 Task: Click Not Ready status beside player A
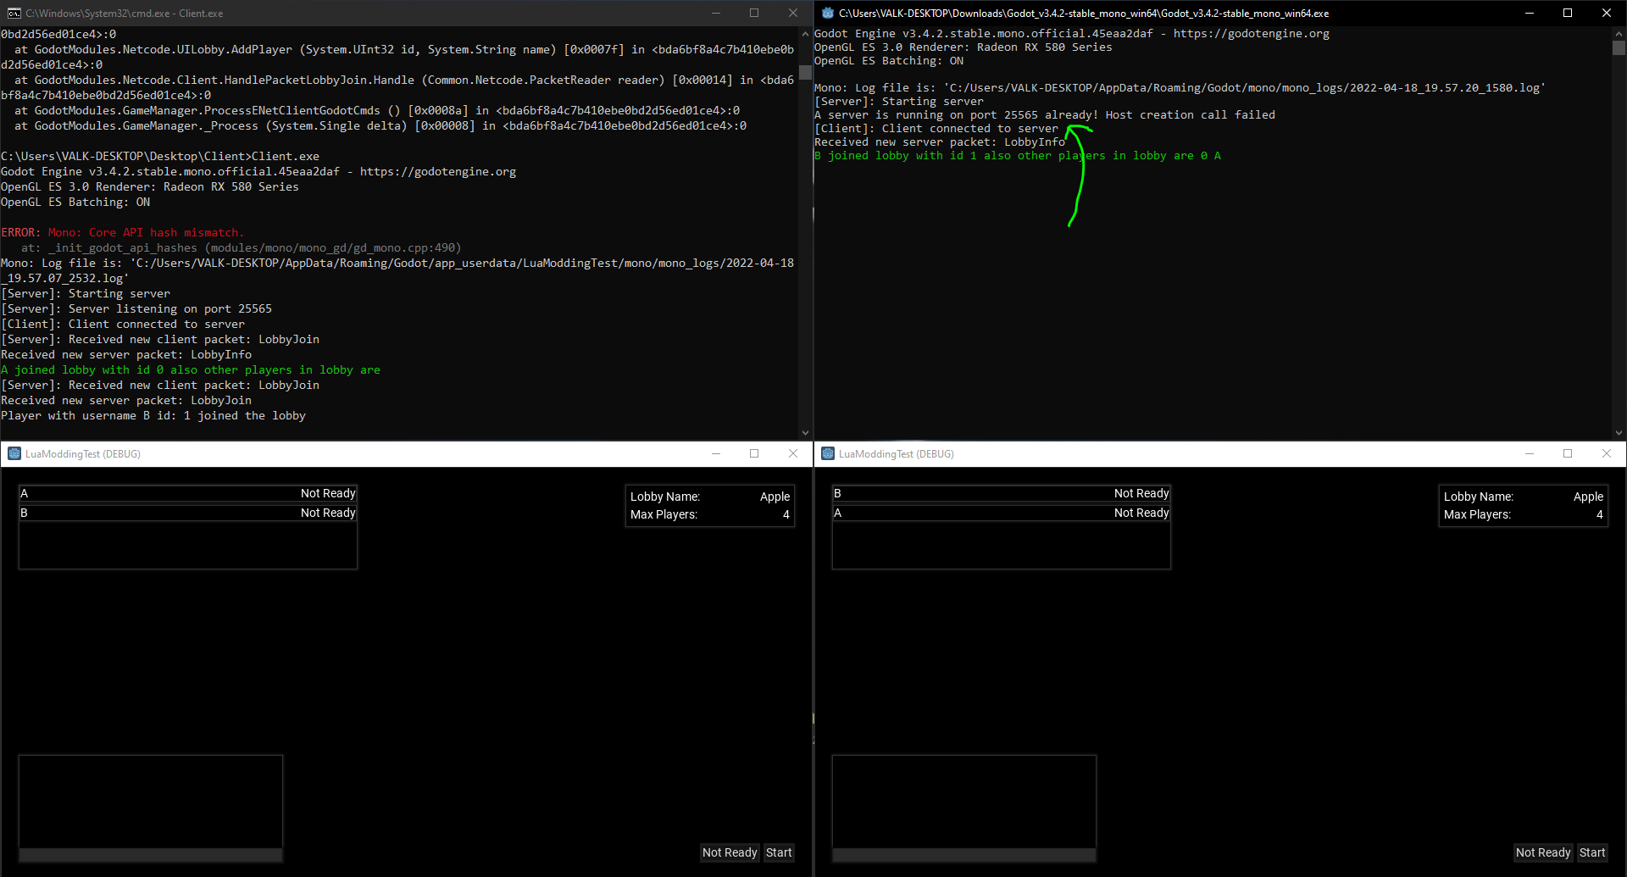(328, 493)
